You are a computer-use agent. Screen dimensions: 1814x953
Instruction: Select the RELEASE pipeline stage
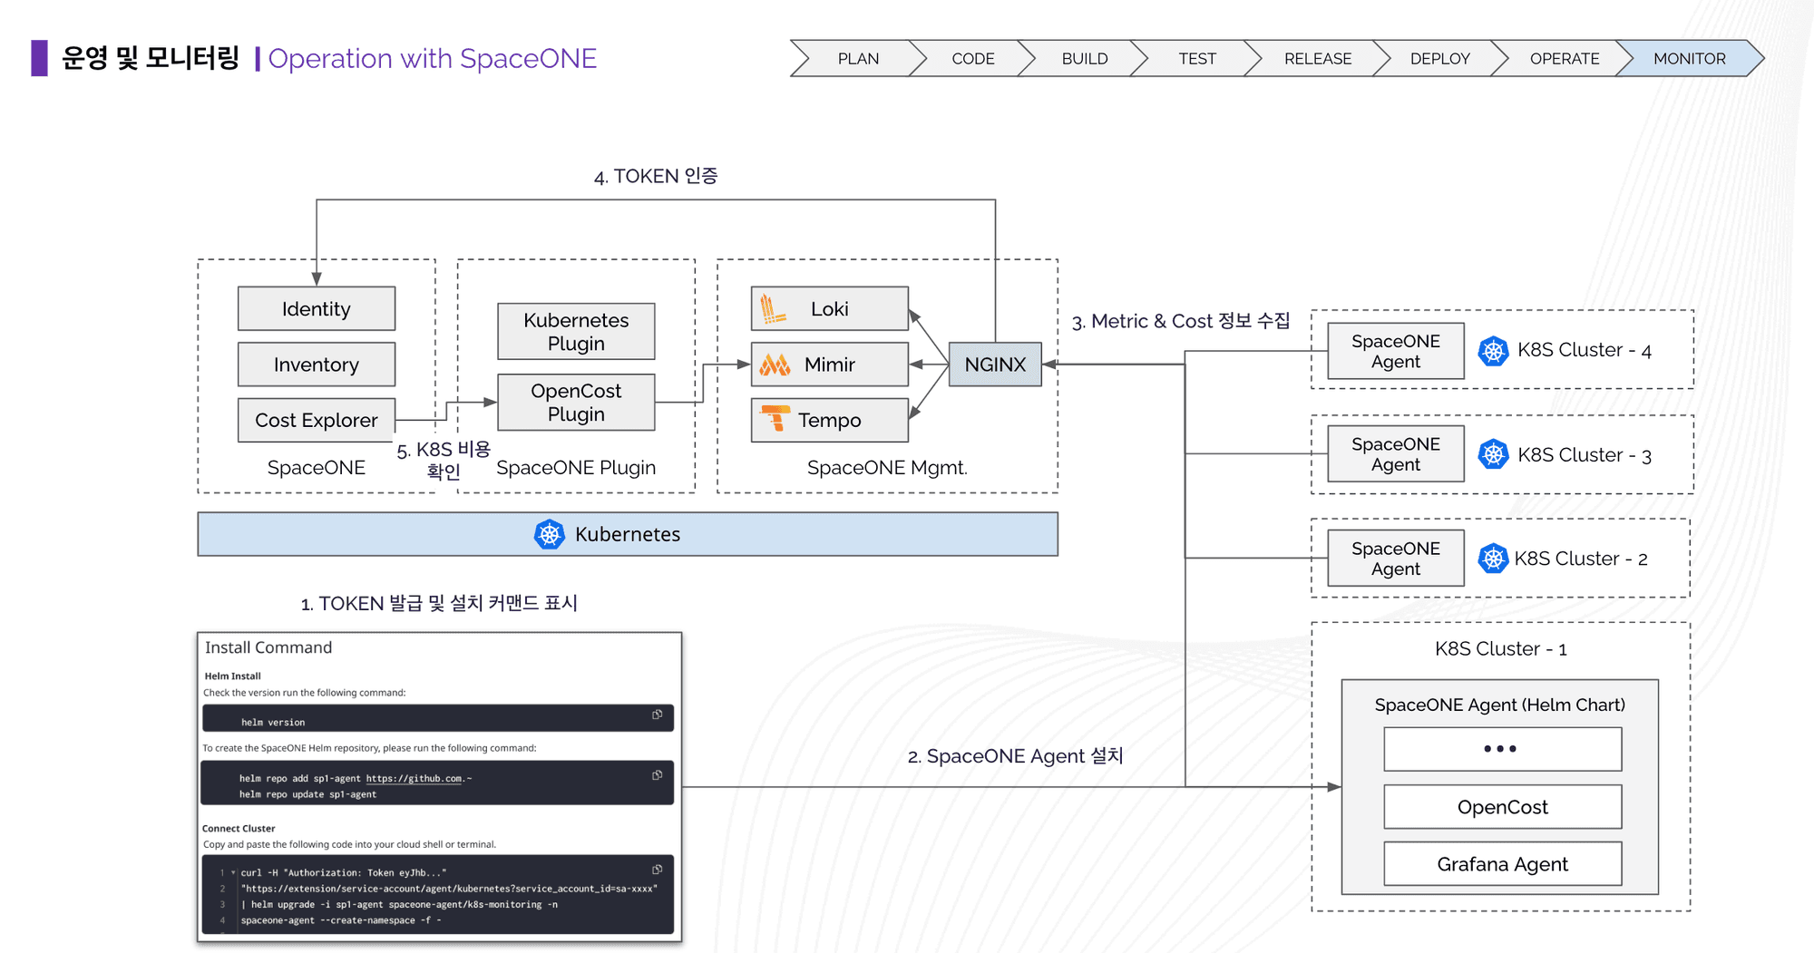pyautogui.click(x=1318, y=58)
